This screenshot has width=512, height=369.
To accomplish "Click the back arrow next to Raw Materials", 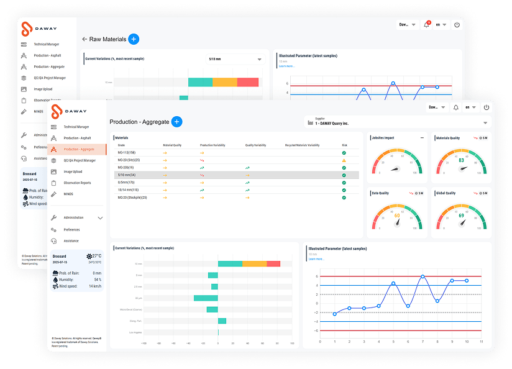I will pos(85,39).
